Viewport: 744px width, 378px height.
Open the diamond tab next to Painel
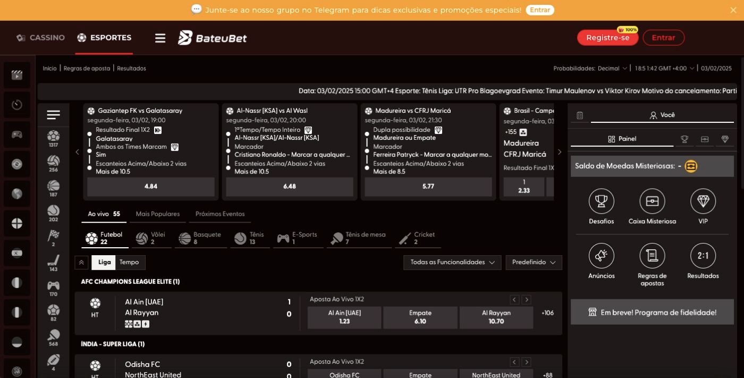pos(725,139)
